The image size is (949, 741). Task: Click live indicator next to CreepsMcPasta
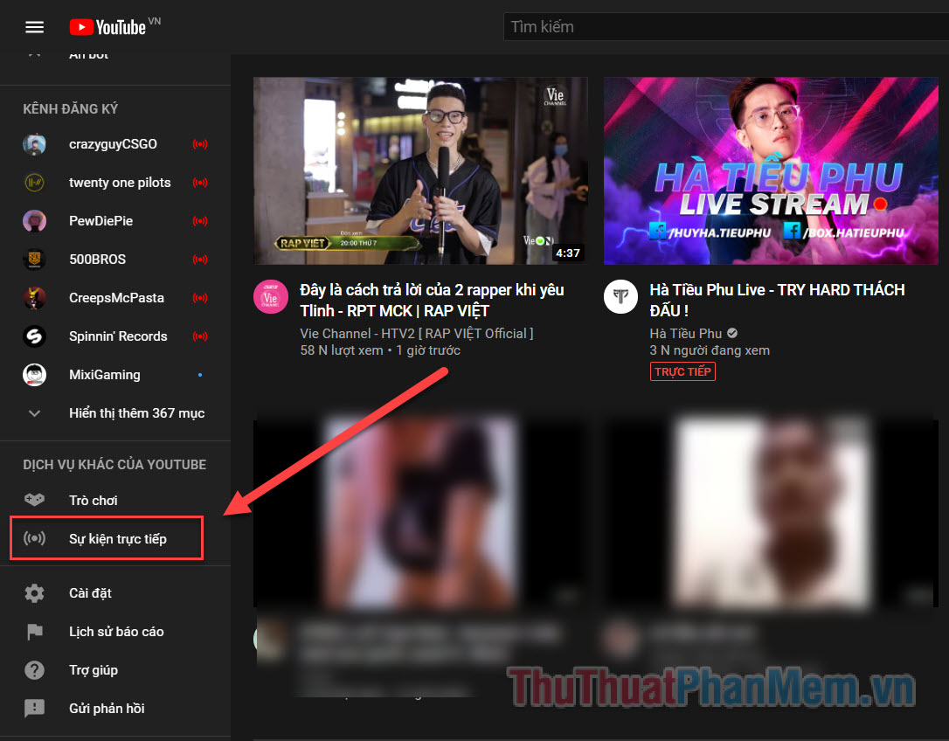pyautogui.click(x=200, y=298)
